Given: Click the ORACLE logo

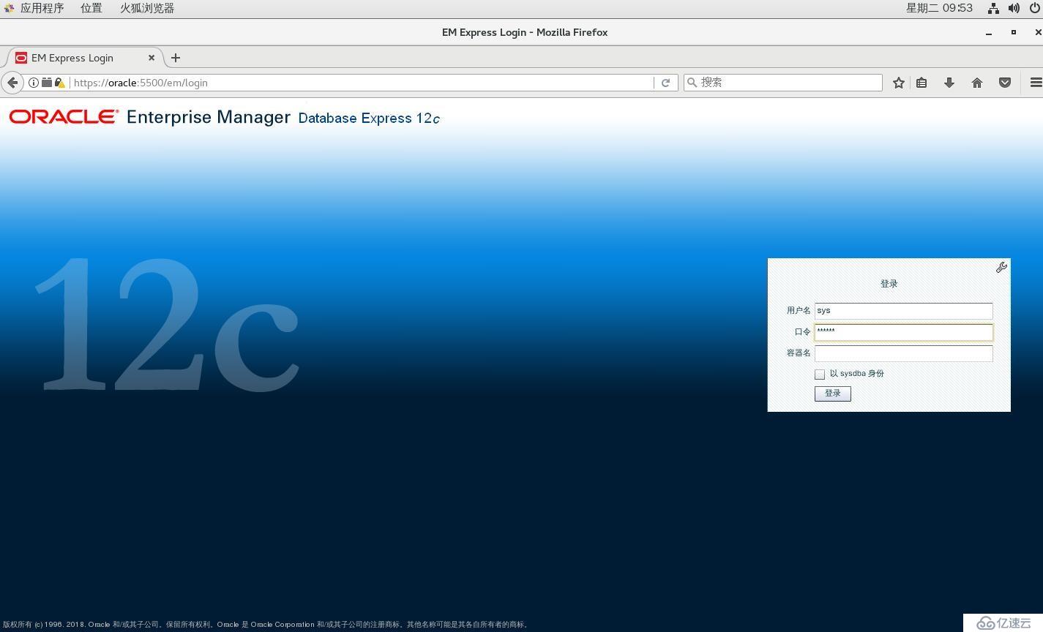Looking at the screenshot, I should point(64,117).
